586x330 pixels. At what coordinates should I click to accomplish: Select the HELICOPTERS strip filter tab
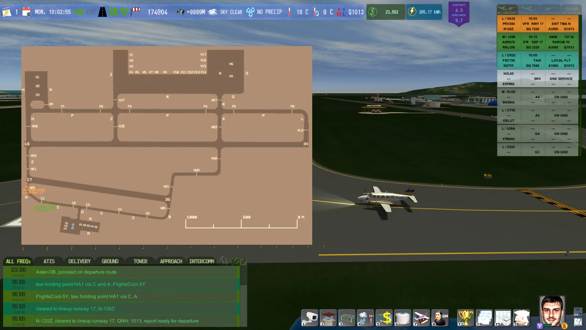(550, 10)
